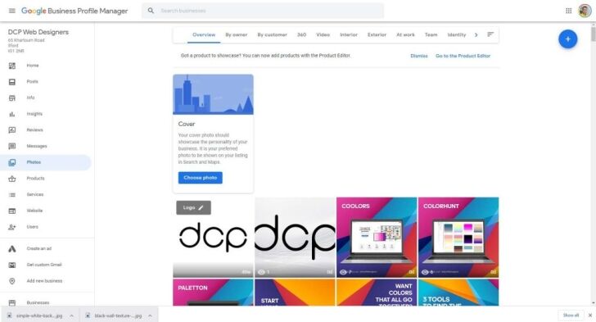Click the Info sidebar icon

tap(12, 98)
